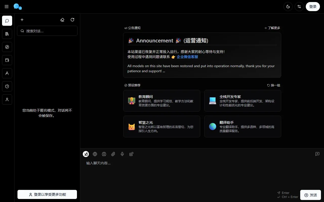324x202 pixels.
Task: Refresh the conversation list
Action: pos(72,20)
